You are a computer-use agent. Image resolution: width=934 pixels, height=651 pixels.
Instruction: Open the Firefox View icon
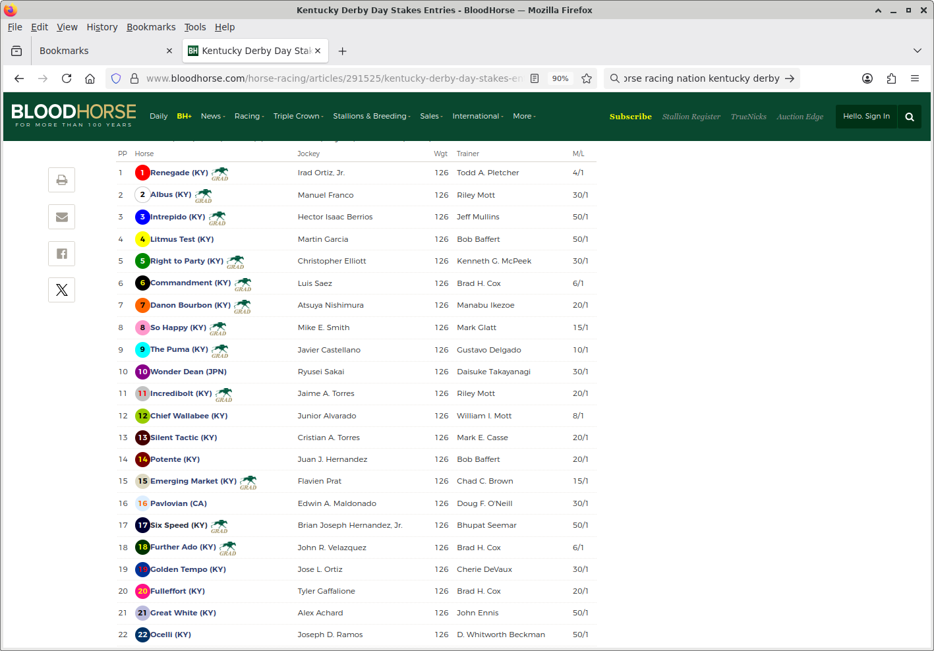pyautogui.click(x=16, y=51)
